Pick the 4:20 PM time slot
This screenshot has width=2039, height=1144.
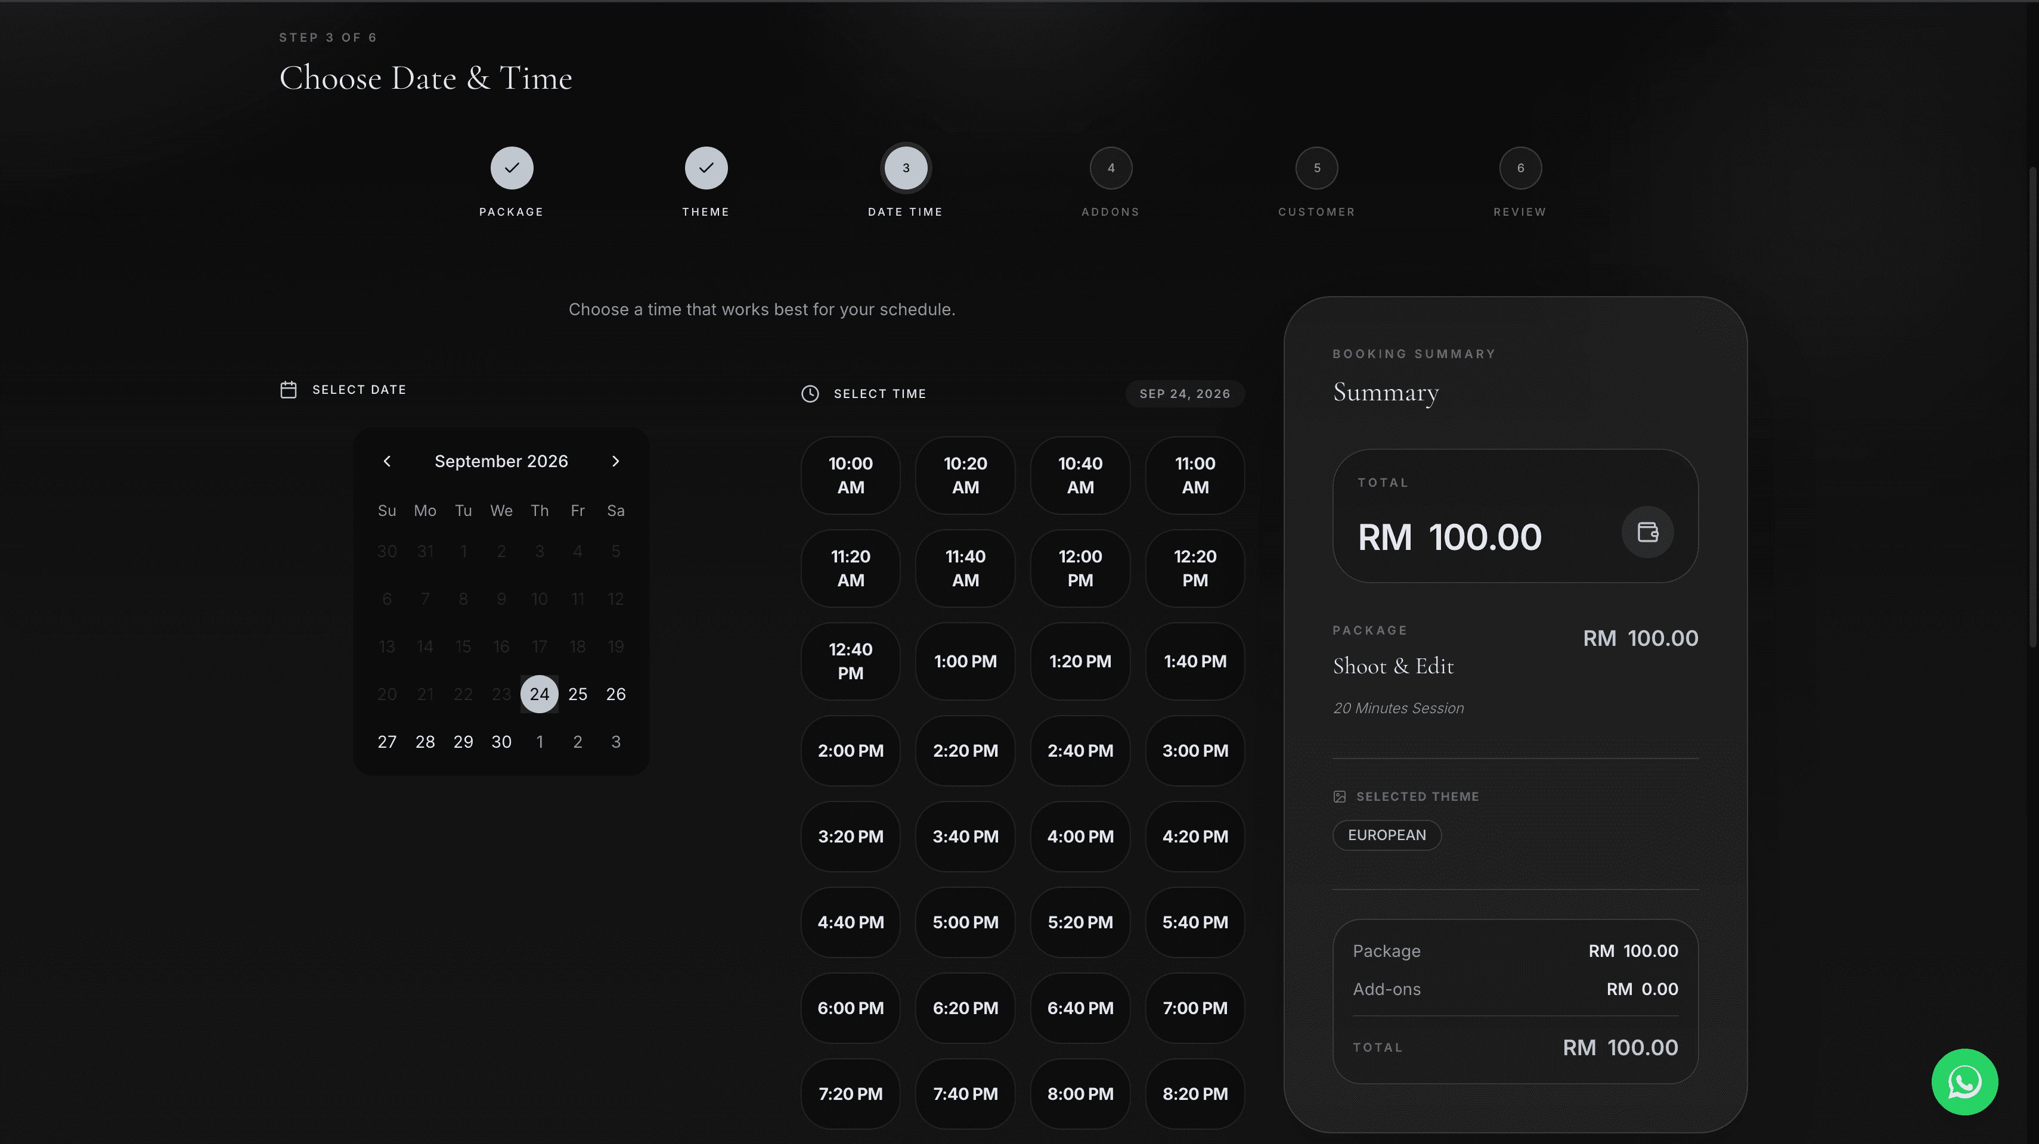1194,836
